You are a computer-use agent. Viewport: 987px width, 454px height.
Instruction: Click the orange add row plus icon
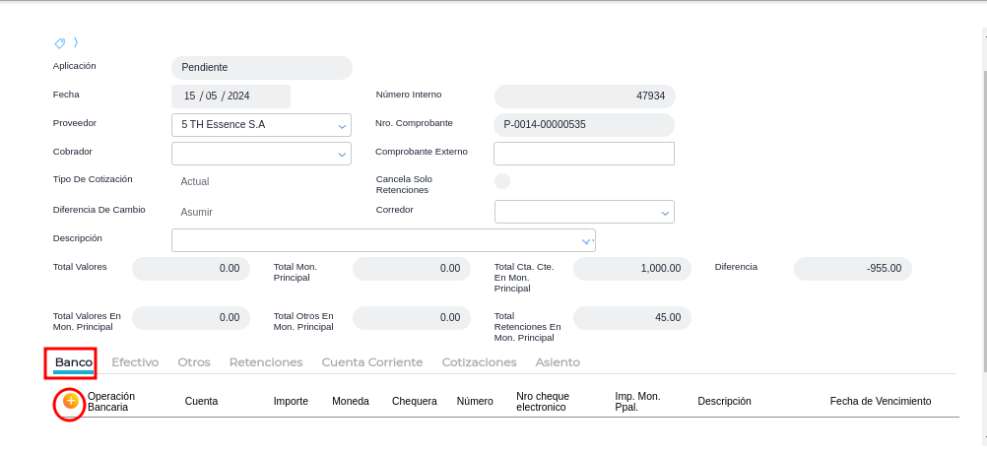pos(70,401)
